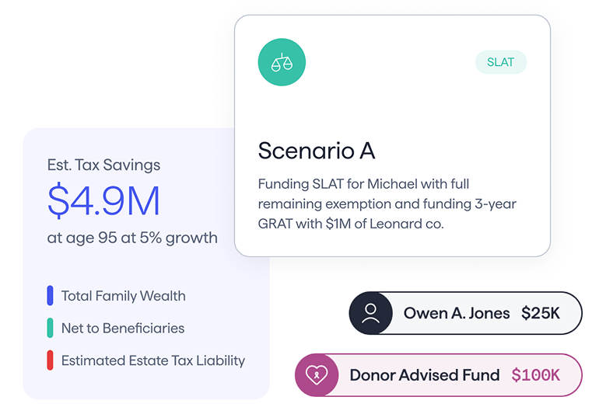Select the Donor Advised Fund pill
The image size is (599, 414).
point(439,375)
